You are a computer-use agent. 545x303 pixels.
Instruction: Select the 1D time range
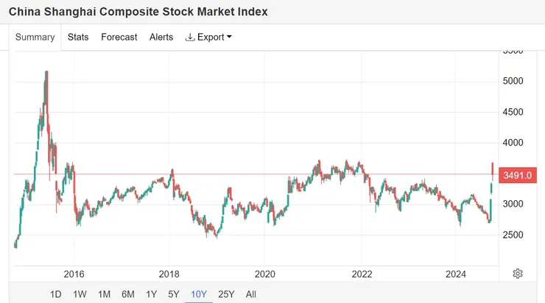coord(56,294)
